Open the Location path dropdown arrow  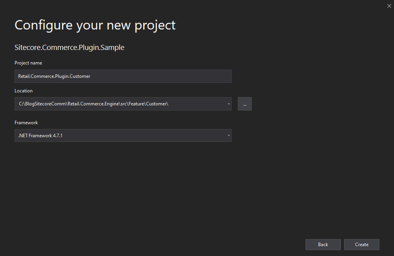tap(229, 104)
